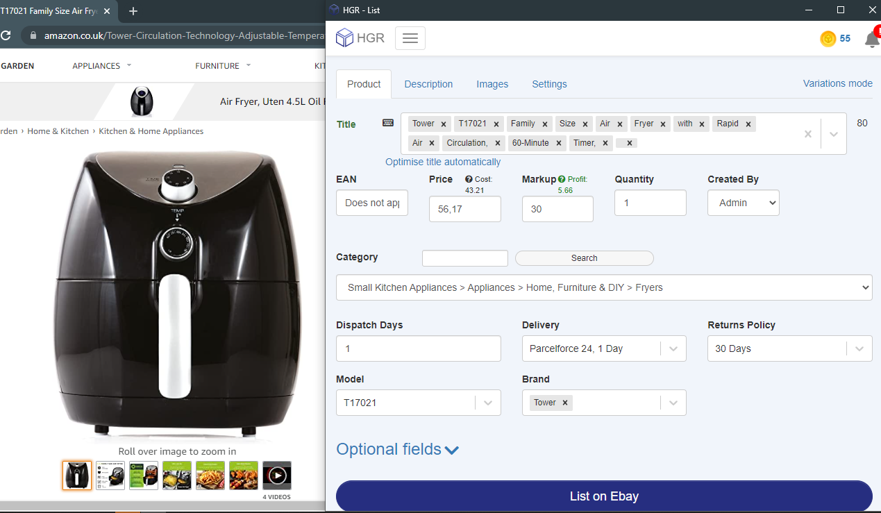Click the List on Ebay button
The height and width of the screenshot is (513, 881).
[604, 496]
